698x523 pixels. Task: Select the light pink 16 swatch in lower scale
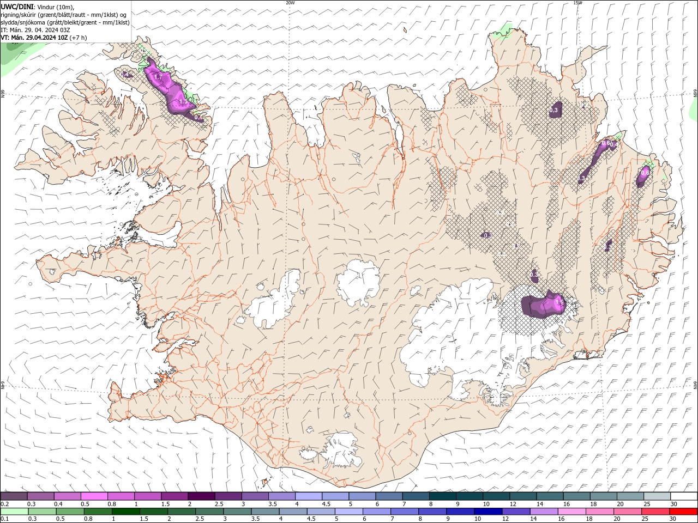[x=572, y=512]
